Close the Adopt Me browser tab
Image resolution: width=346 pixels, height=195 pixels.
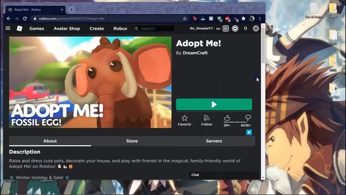(x=62, y=10)
